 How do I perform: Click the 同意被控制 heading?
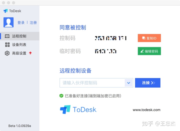coord(73,27)
